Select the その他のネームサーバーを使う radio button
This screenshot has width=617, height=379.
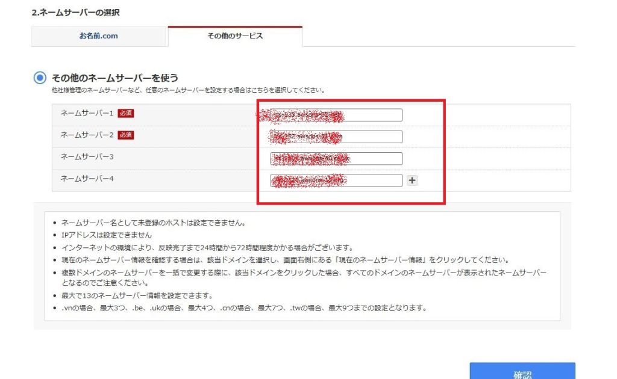40,78
